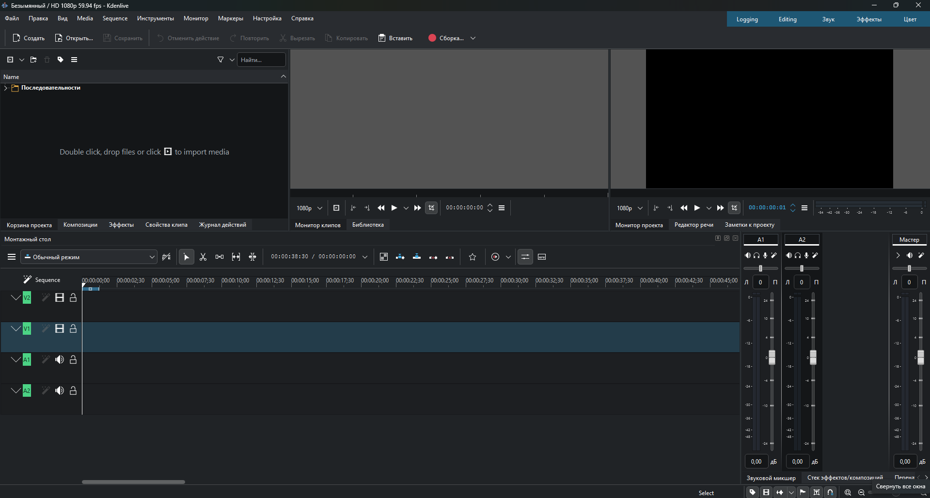Viewport: 930px width, 498px height.
Task: Click the Мастер volume fader handle
Action: pyautogui.click(x=920, y=358)
